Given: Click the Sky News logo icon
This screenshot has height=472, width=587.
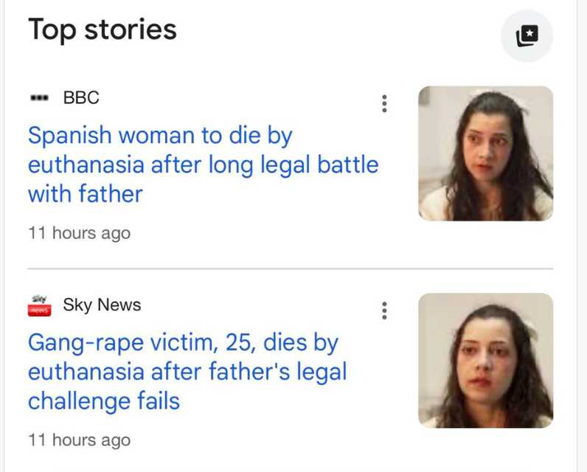Looking at the screenshot, I should point(38,305).
